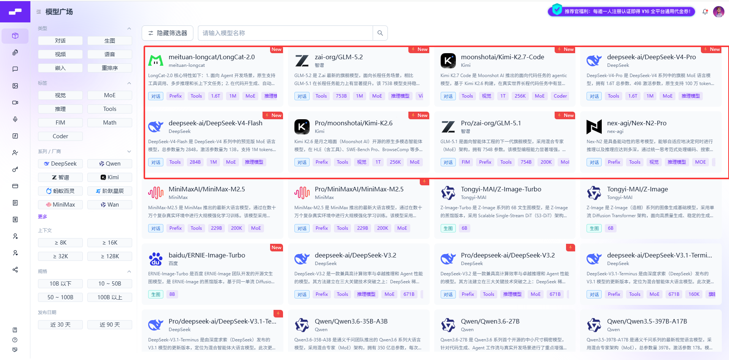Click the 284B tag on DeepSeek-V4-Flash card
The width and height of the screenshot is (729, 360).
click(195, 162)
